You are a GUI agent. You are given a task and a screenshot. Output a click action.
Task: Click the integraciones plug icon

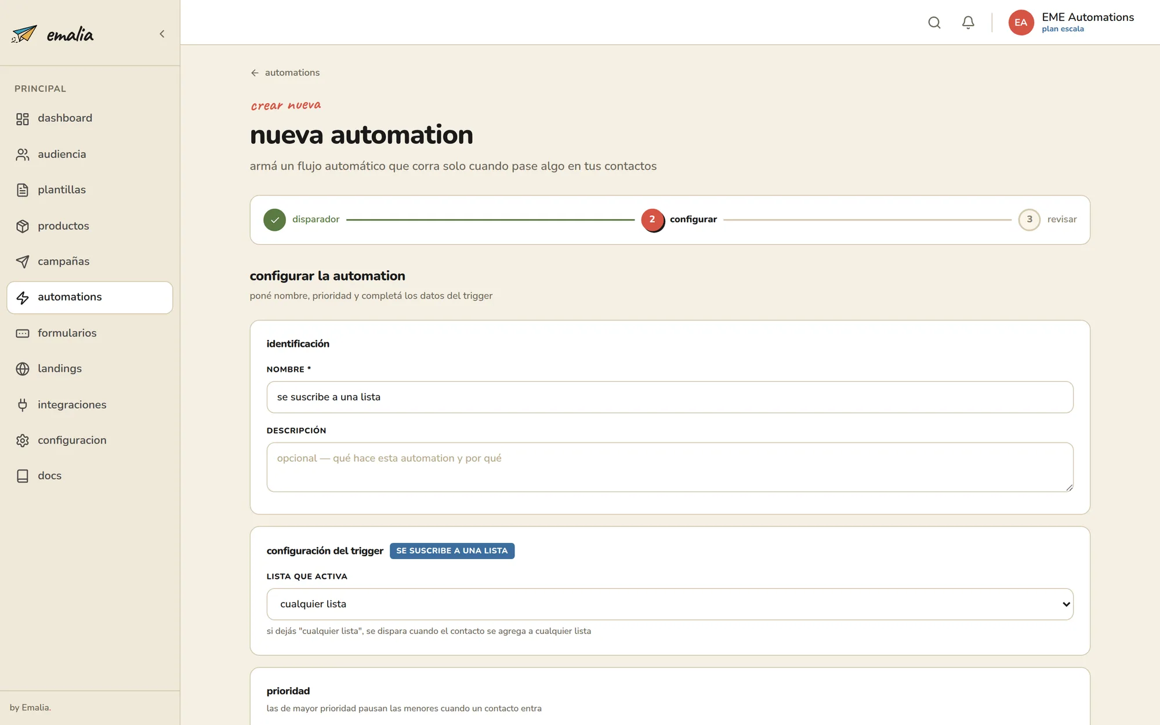[23, 405]
